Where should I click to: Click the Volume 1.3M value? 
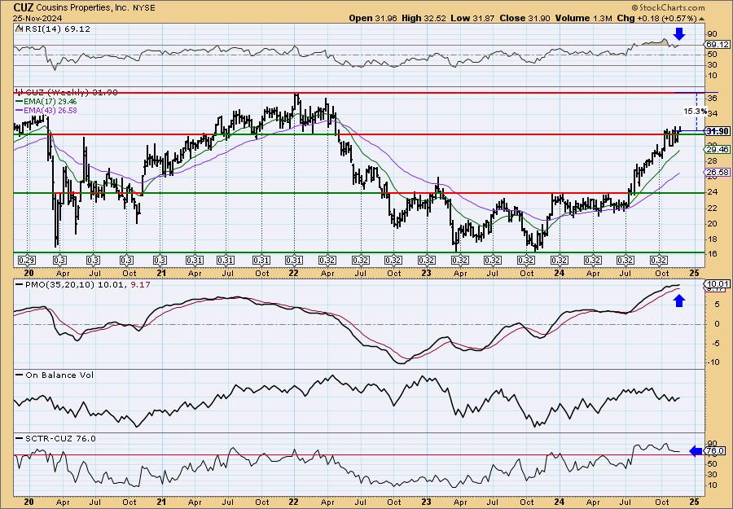point(583,18)
